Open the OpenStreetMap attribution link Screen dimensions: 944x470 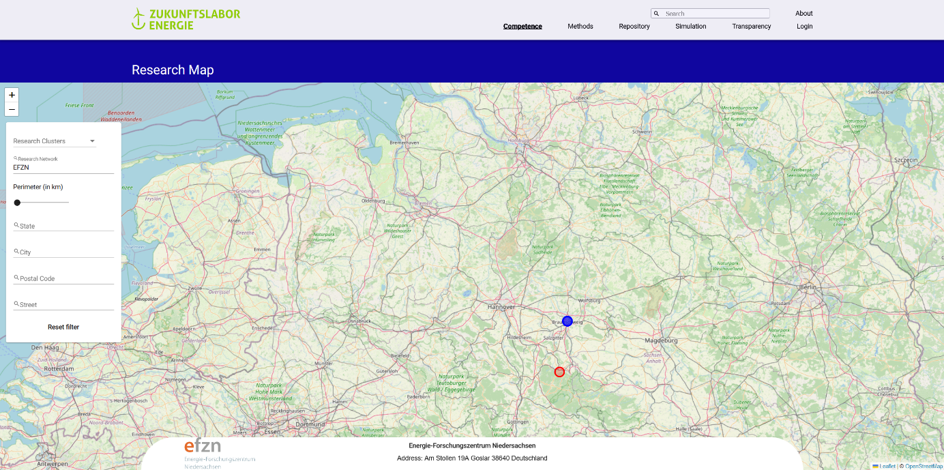924,467
